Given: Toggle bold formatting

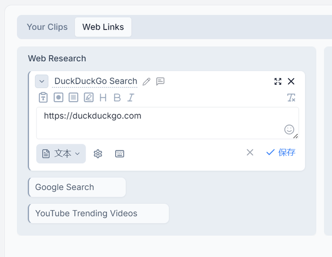Looking at the screenshot, I should tap(117, 98).
